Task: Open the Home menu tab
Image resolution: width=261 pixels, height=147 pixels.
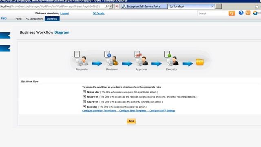Action: tap(18, 19)
